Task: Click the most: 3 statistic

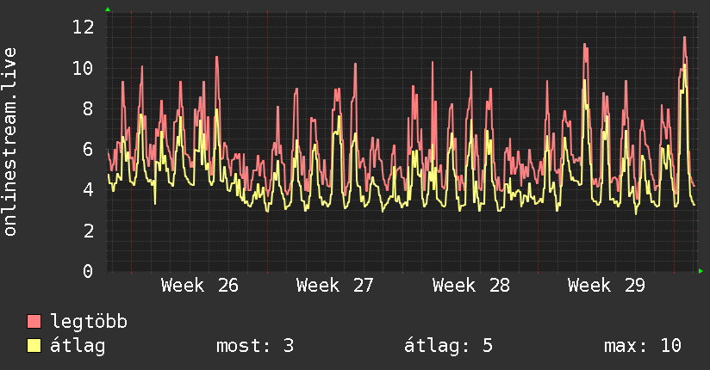Action: pos(255,346)
